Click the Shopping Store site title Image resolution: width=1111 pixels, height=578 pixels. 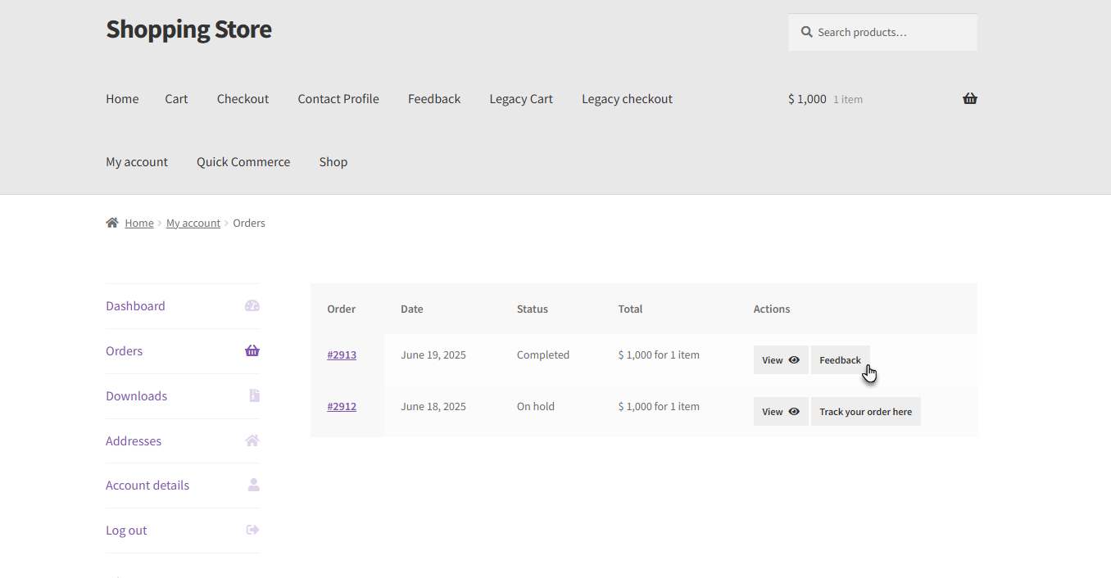pyautogui.click(x=188, y=29)
